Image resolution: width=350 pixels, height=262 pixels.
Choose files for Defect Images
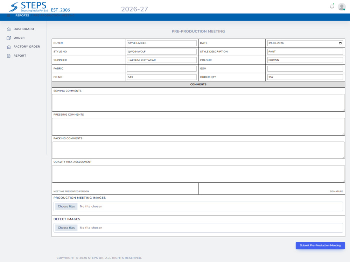(66, 228)
